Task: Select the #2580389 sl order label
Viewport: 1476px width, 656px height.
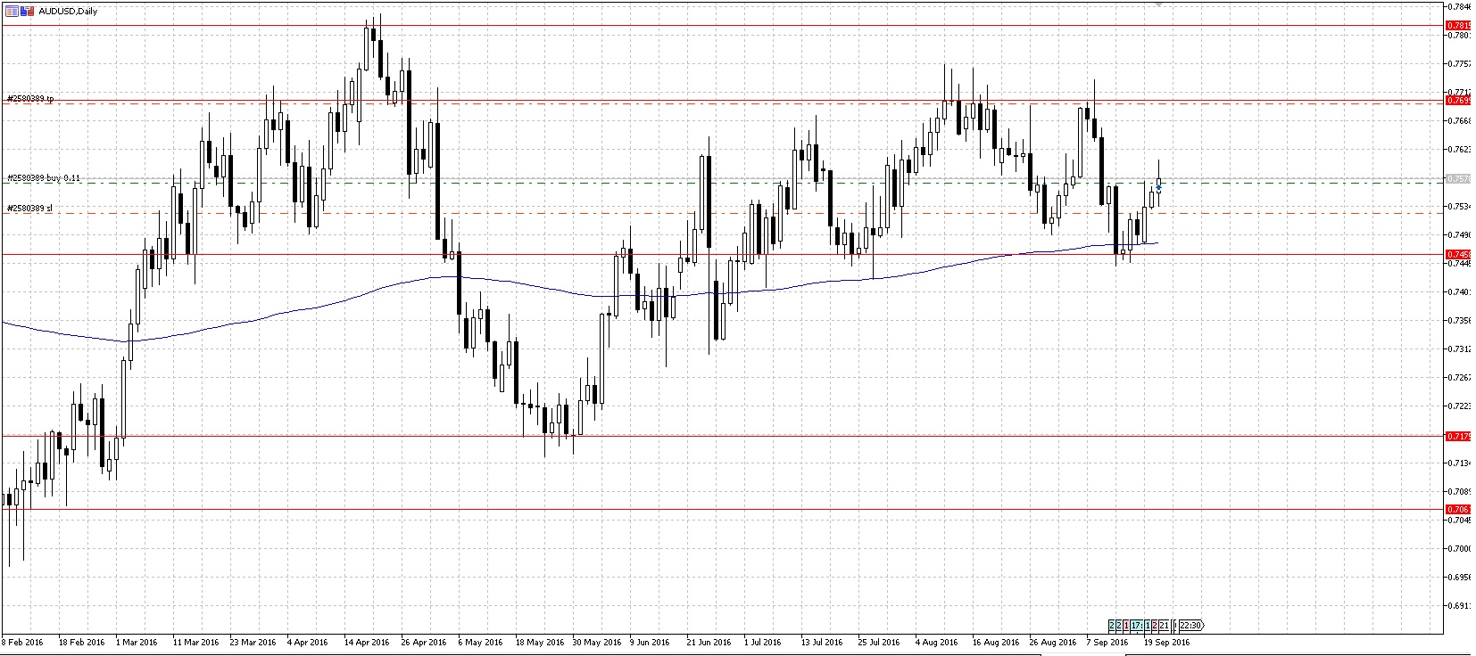Action: tap(29, 208)
